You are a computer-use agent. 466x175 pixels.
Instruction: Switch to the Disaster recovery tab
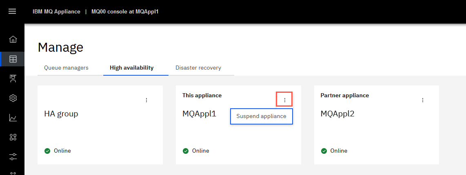tap(198, 68)
